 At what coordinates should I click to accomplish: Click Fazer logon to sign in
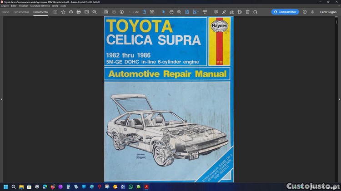(x=328, y=12)
